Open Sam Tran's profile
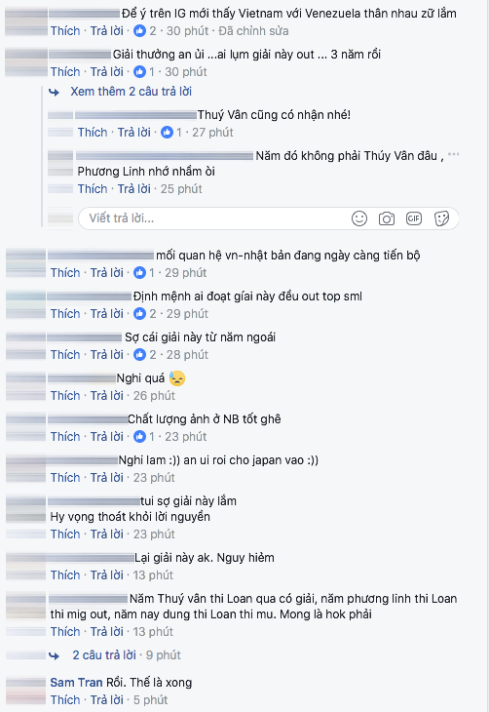Viewport: 489px width, 712px height. point(76,683)
